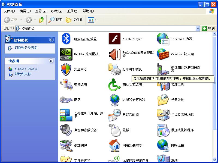
Task: Click the Up folder toolbar icon
Action: (42, 20)
